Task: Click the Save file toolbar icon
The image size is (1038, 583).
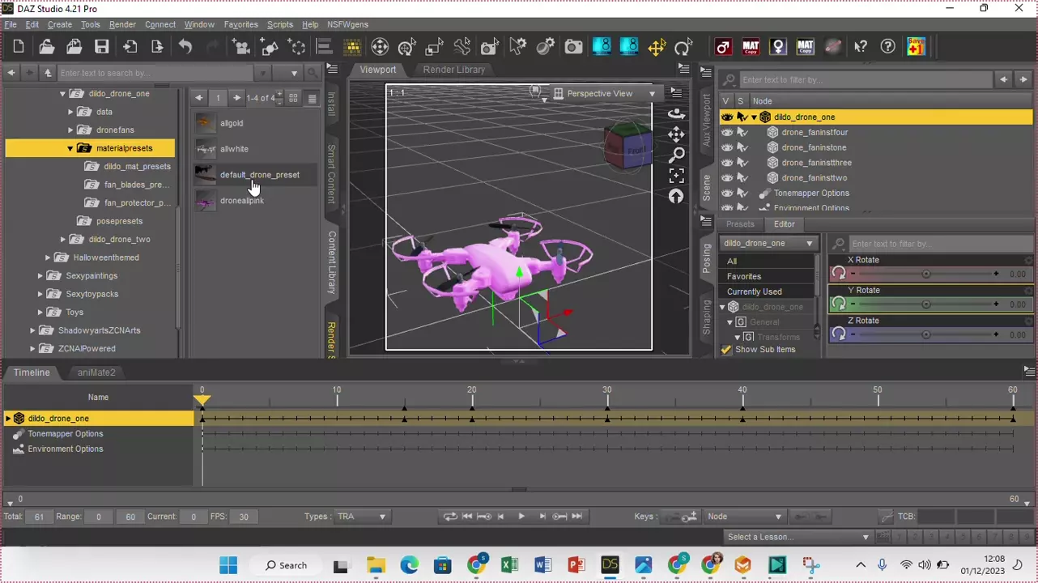Action: (101, 47)
